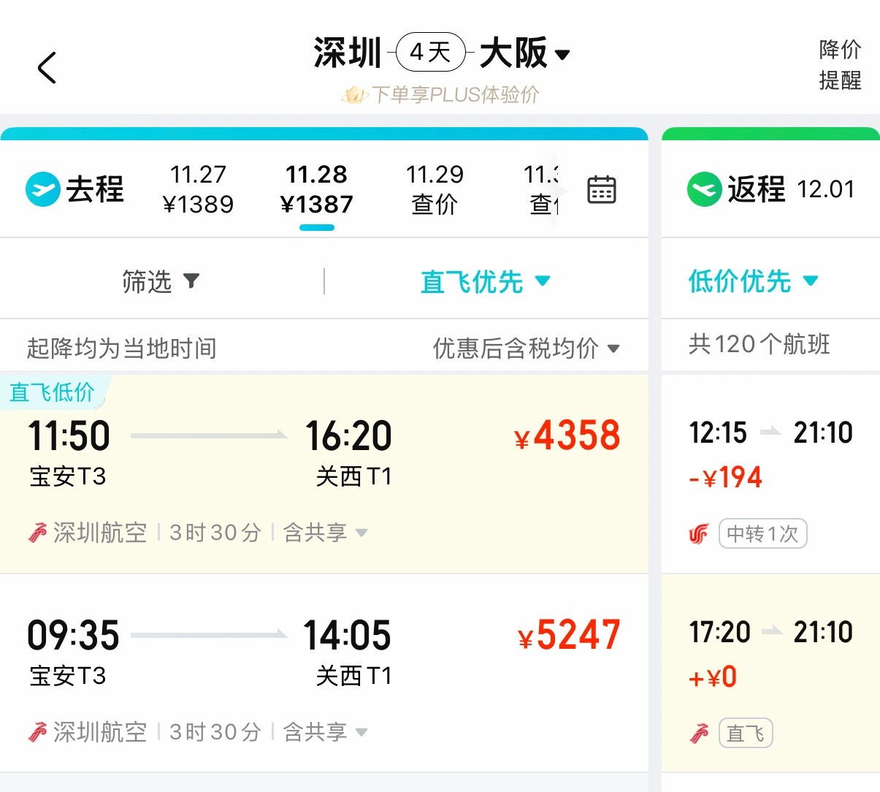Screen dimensions: 880x792
Task: Tap the 中转1次 transfer tag
Action: tap(762, 534)
